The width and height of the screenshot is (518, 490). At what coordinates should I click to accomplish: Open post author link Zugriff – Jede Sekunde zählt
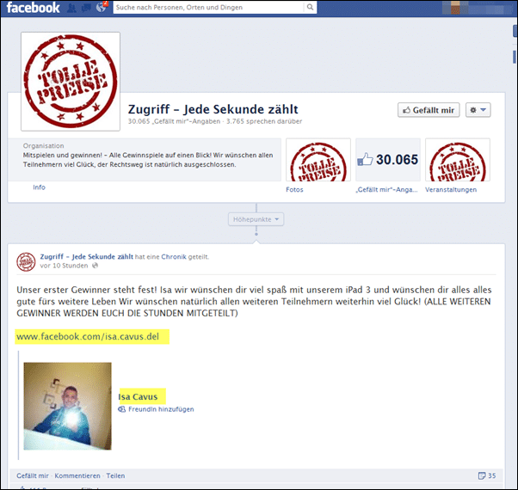87,256
